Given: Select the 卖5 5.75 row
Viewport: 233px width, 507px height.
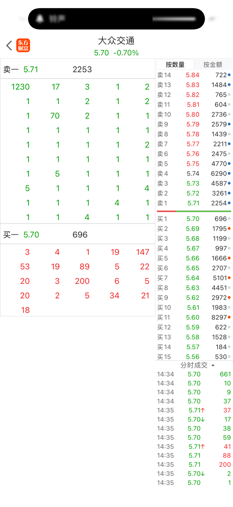Looking at the screenshot, I should [x=194, y=164].
